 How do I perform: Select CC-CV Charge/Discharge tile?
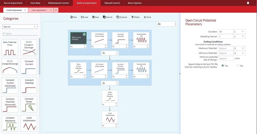(10, 67)
